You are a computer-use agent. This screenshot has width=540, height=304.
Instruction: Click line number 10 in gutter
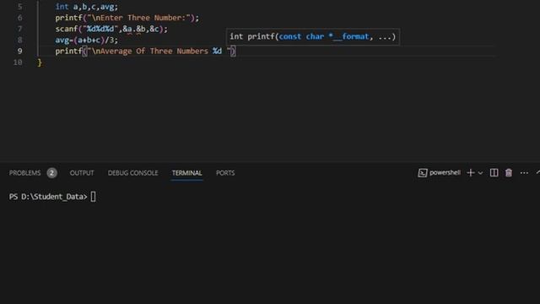click(18, 62)
